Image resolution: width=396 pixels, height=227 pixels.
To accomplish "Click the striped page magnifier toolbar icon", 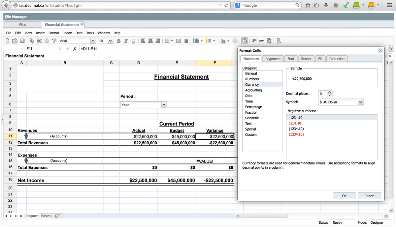I will point(269,41).
